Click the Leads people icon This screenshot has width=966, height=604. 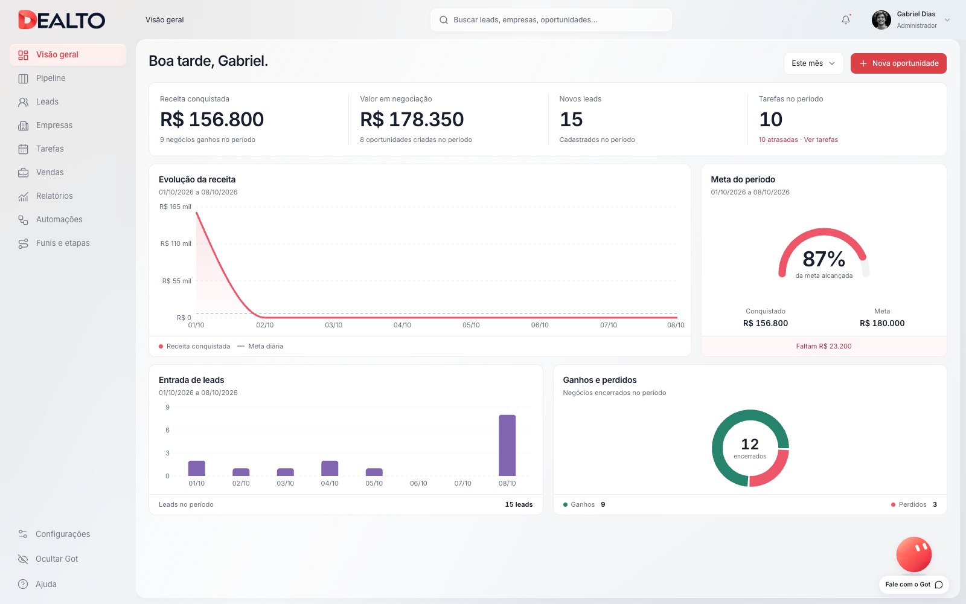point(23,102)
